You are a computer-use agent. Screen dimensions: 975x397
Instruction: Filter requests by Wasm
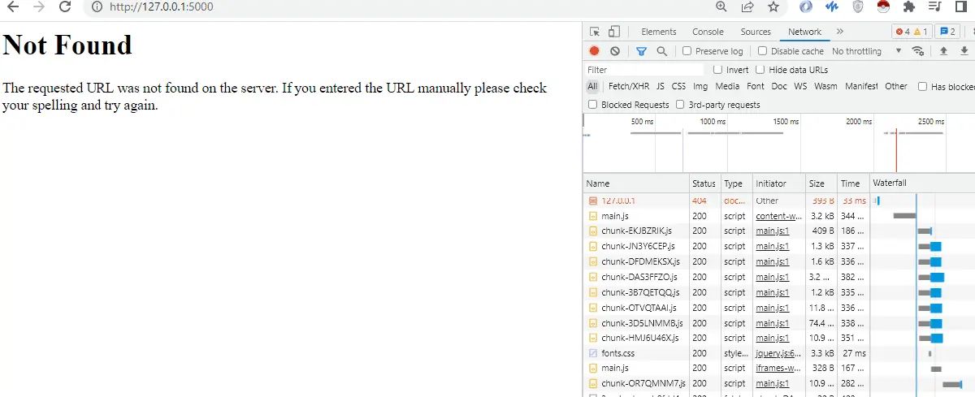click(825, 86)
